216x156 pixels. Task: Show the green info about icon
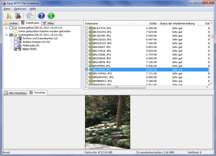(51, 16)
